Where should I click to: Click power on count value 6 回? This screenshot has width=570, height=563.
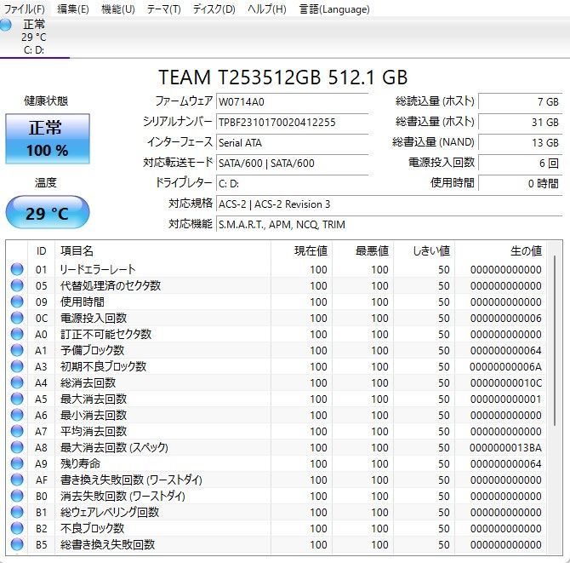pyautogui.click(x=520, y=163)
